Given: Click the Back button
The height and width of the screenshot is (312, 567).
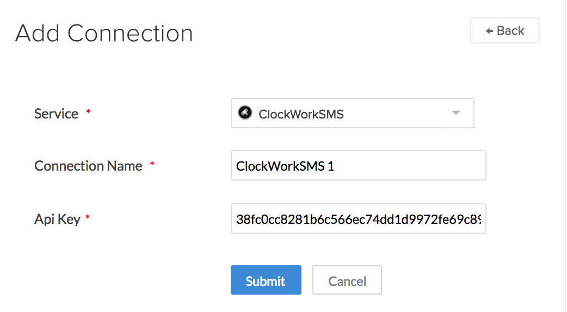Looking at the screenshot, I should (504, 30).
